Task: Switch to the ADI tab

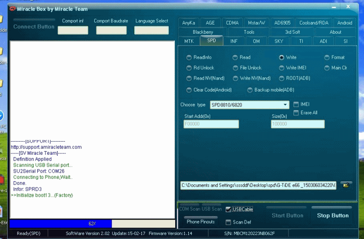Action: (x=324, y=41)
